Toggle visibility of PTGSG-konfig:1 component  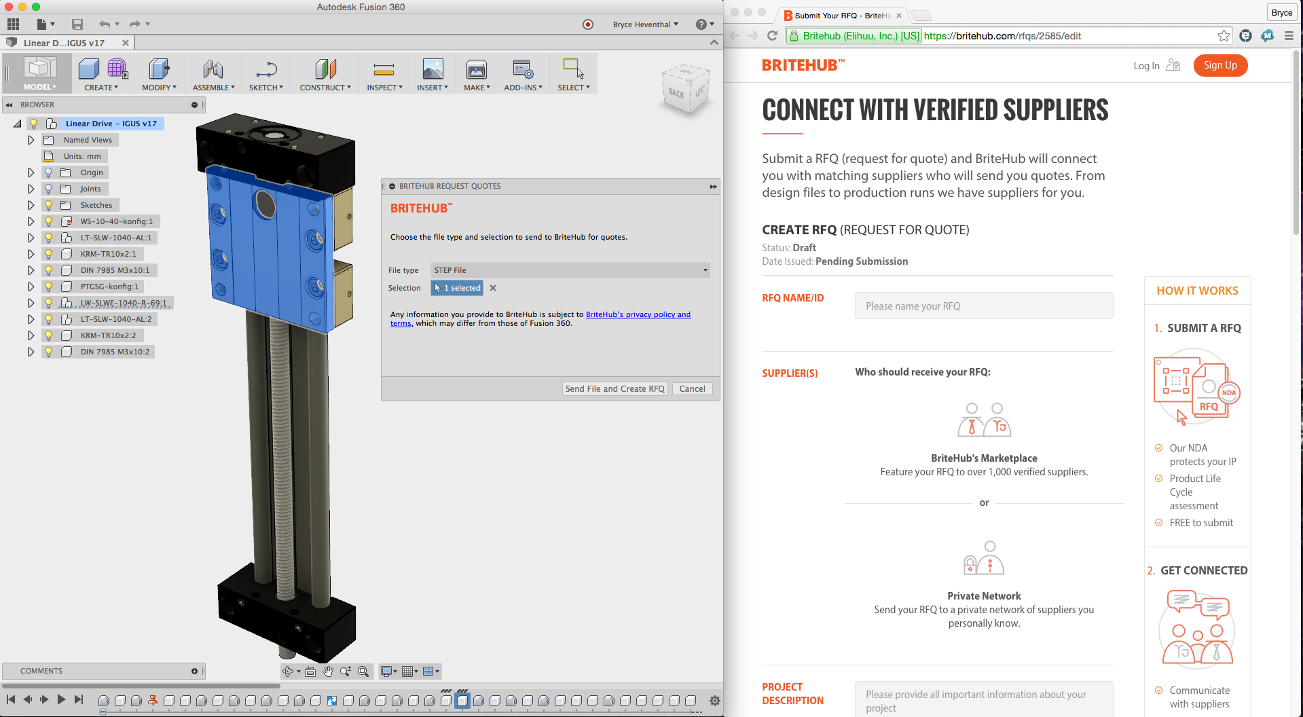coord(48,287)
